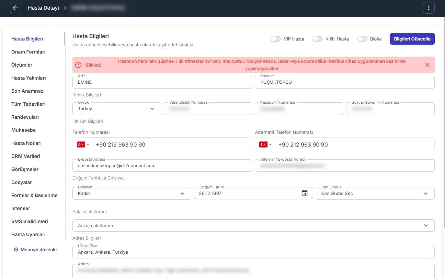445x278 pixels.
Task: Click the E-posta Adresi input field
Action: tap(162, 165)
